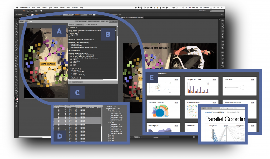Select the Type tool
Image resolution: width=270 pixels, height=159 pixels.
tap(16, 37)
